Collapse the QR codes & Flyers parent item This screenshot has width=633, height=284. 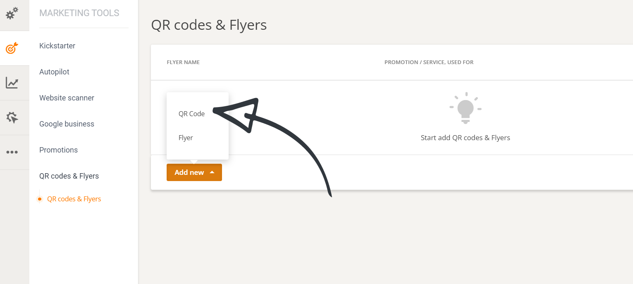69,176
